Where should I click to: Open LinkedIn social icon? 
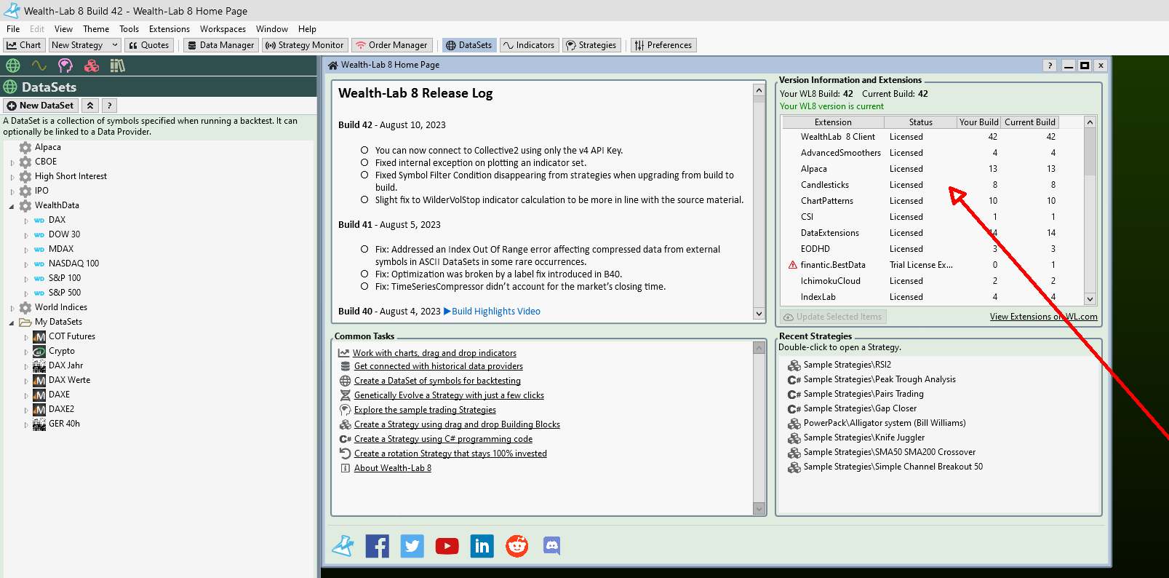click(x=482, y=546)
